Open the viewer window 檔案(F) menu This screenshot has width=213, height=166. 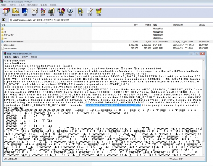[8, 57]
